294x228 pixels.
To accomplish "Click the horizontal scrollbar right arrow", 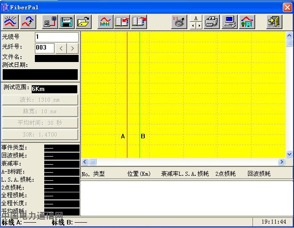I will [281, 162].
